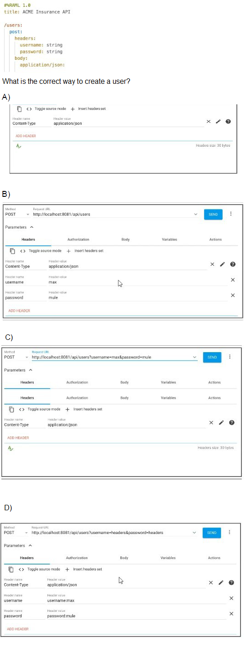
Task: Click the three-dot menu beside SEND in option B
Action: 231,214
